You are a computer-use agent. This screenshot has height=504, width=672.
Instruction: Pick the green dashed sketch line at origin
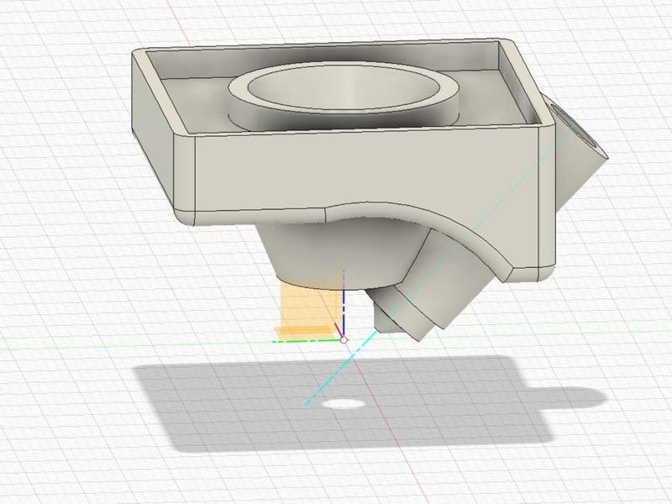tap(307, 341)
